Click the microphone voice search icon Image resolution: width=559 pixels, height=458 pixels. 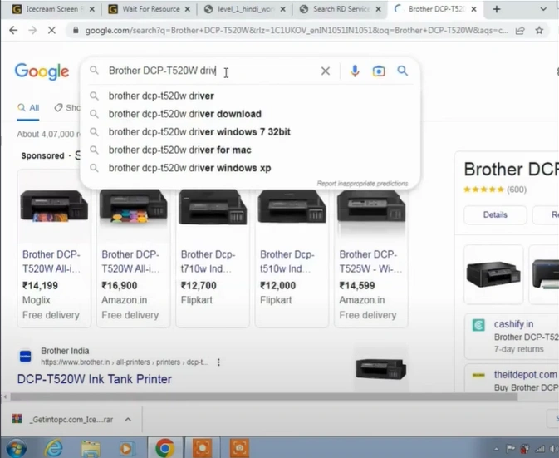[x=355, y=71]
